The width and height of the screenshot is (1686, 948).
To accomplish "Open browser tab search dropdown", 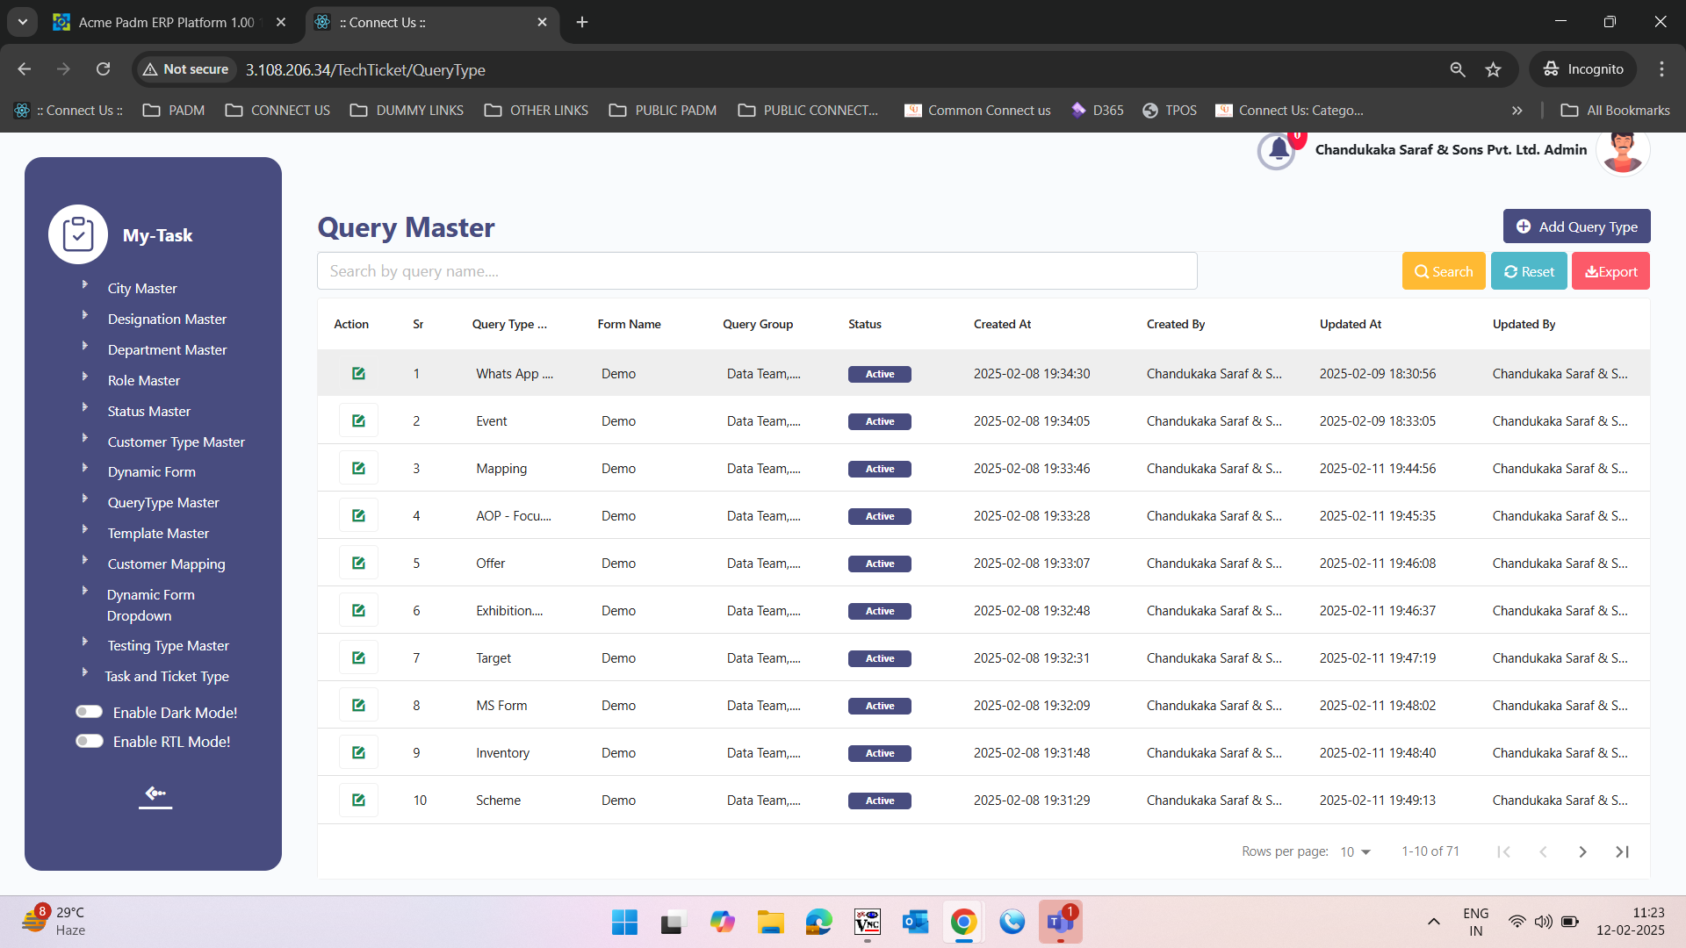I will click(x=22, y=22).
